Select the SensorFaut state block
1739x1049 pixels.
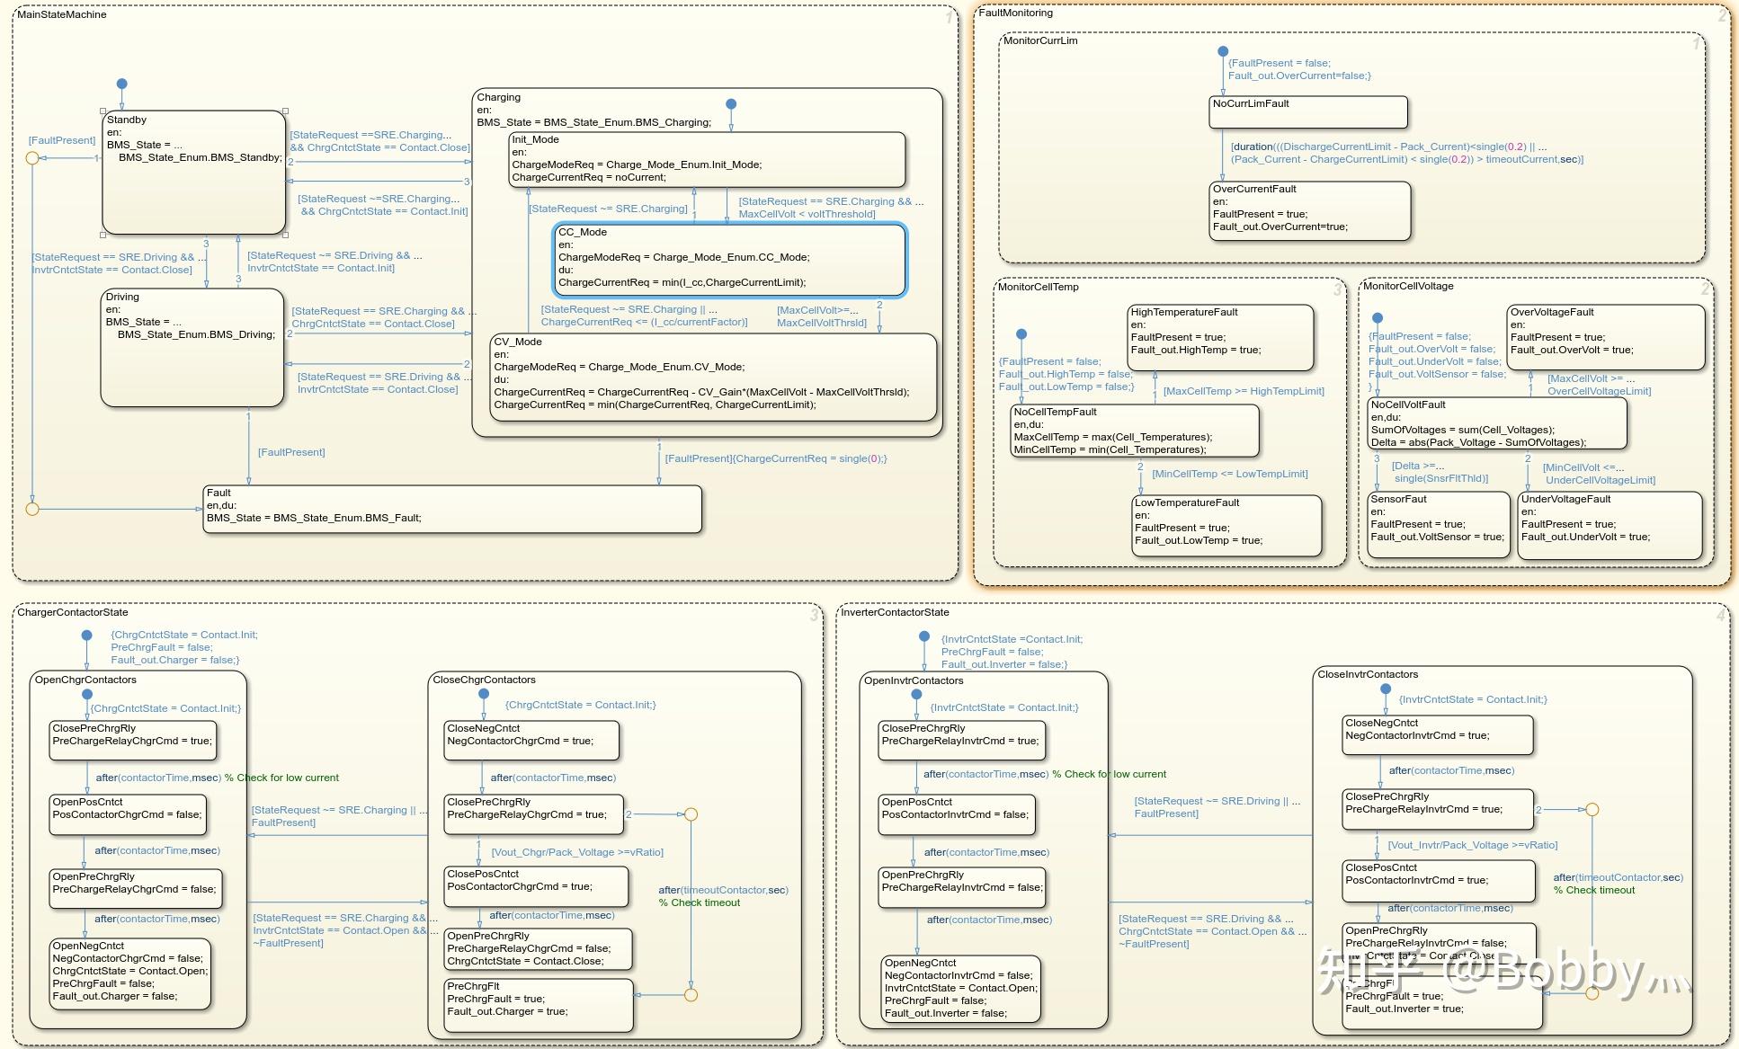[1438, 526]
